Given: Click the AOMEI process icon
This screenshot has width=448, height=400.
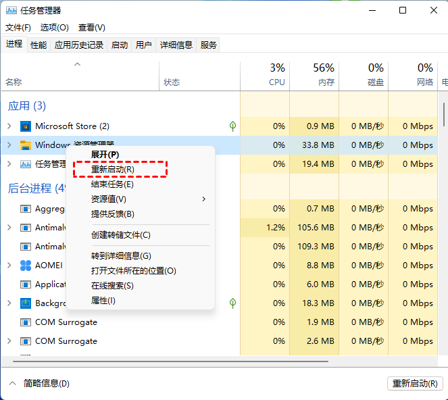Looking at the screenshot, I should 26,266.
